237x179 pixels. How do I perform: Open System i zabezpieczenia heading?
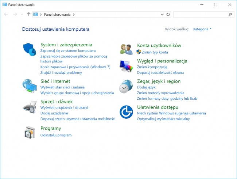point(66,45)
